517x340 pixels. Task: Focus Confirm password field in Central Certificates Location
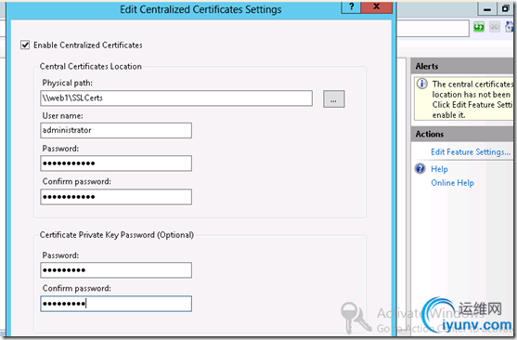(x=116, y=197)
